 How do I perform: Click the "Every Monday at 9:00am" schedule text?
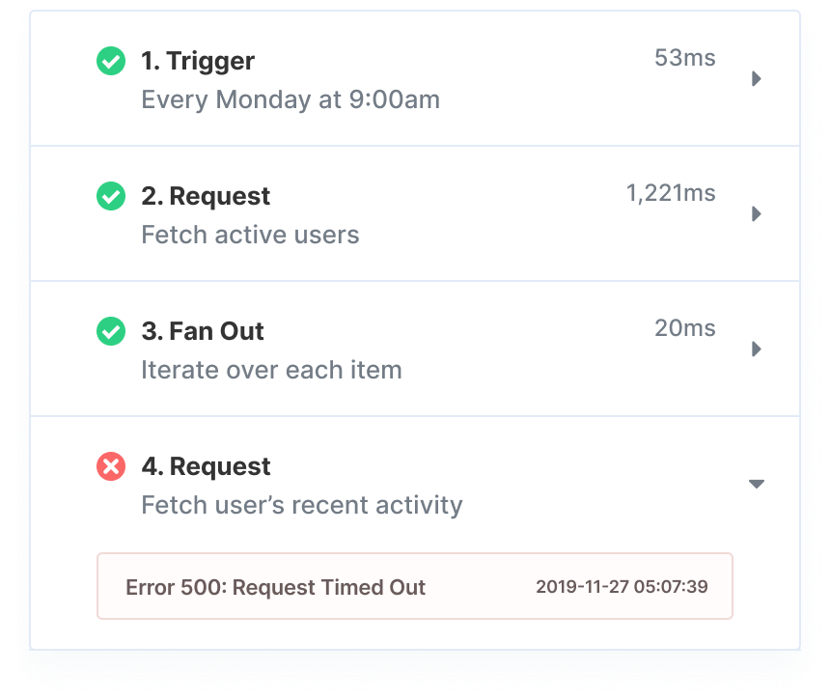[x=290, y=99]
